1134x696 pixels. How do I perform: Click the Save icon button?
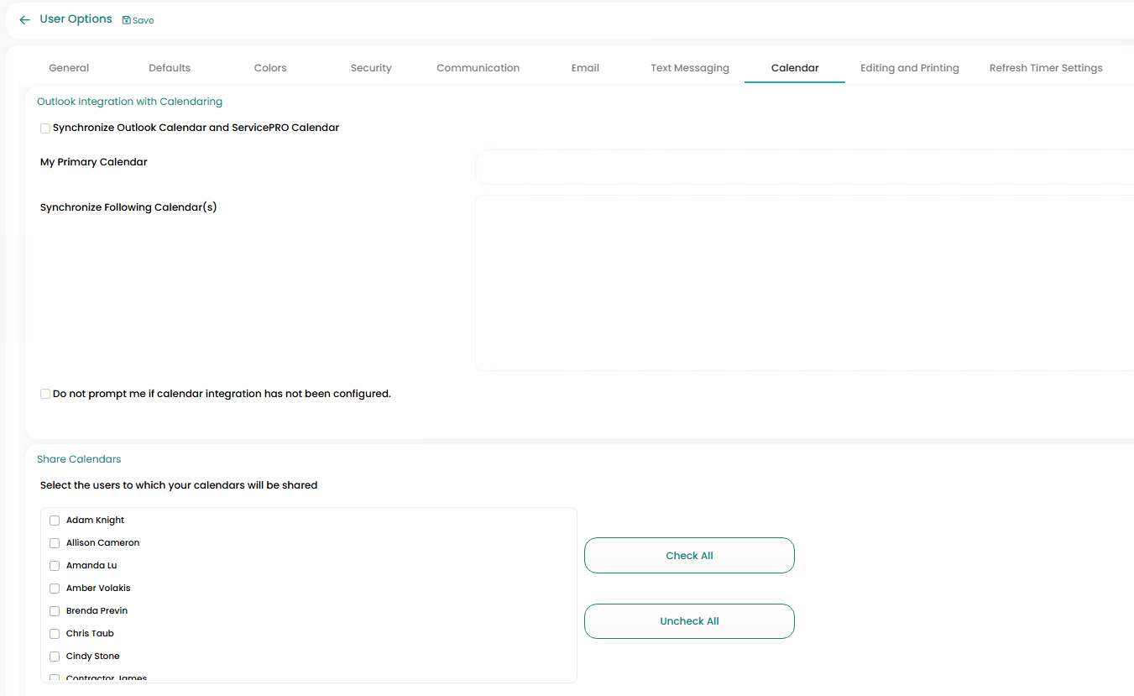(138, 20)
